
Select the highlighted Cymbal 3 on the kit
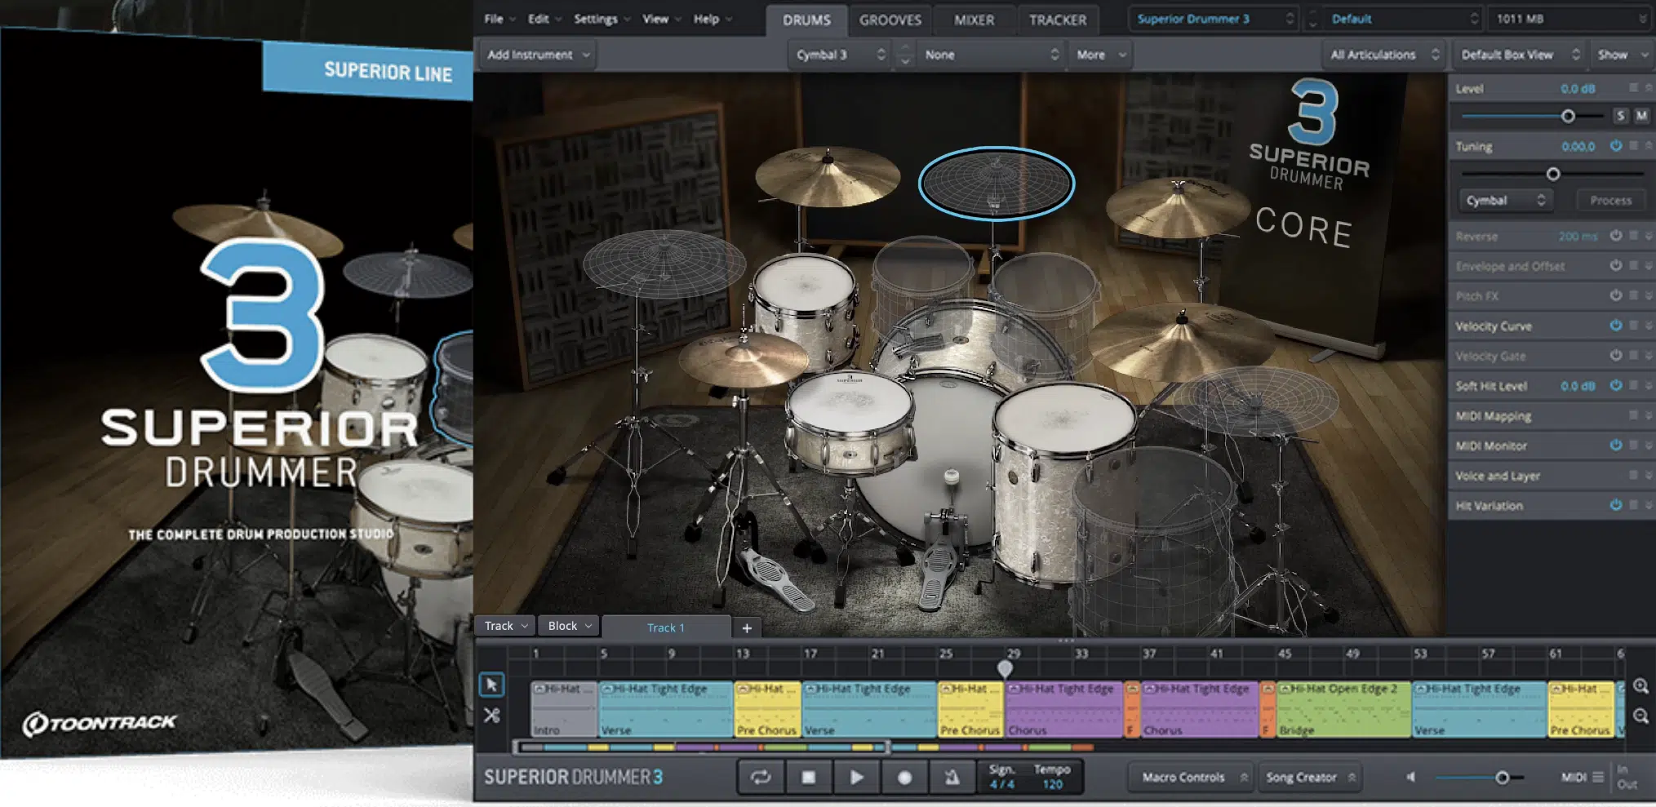coord(996,183)
